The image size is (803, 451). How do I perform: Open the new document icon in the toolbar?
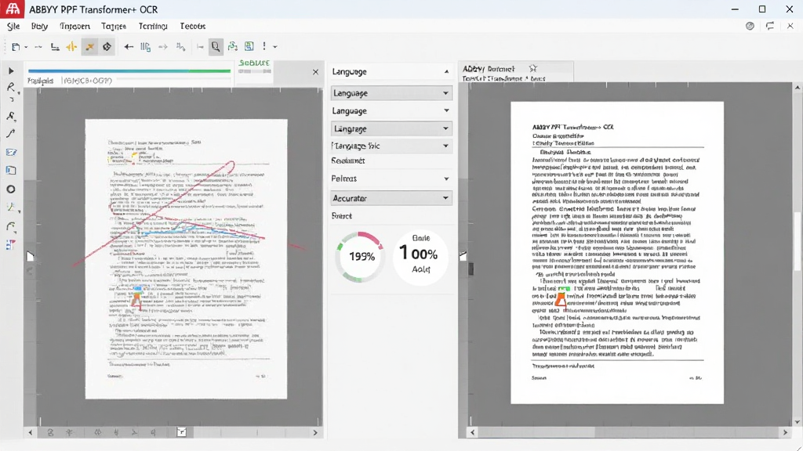pyautogui.click(x=16, y=47)
